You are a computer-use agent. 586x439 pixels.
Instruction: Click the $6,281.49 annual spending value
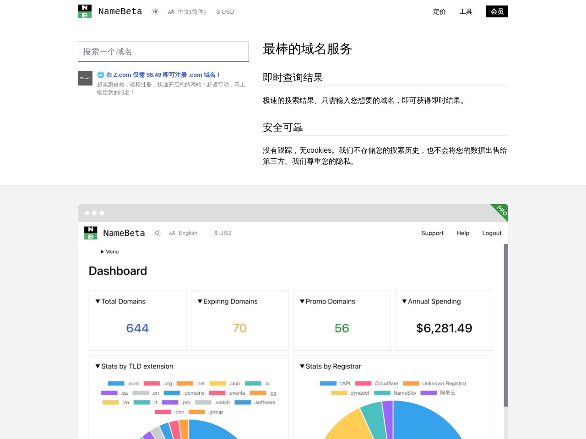pyautogui.click(x=444, y=328)
